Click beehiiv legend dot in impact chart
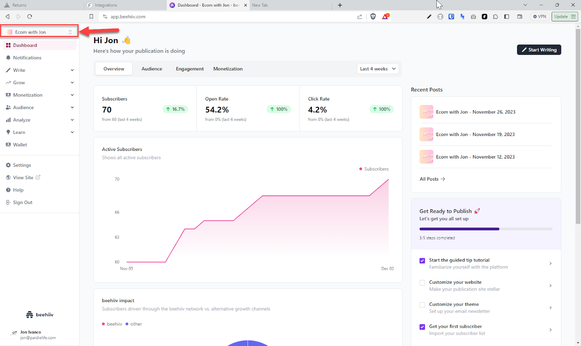 coord(103,324)
